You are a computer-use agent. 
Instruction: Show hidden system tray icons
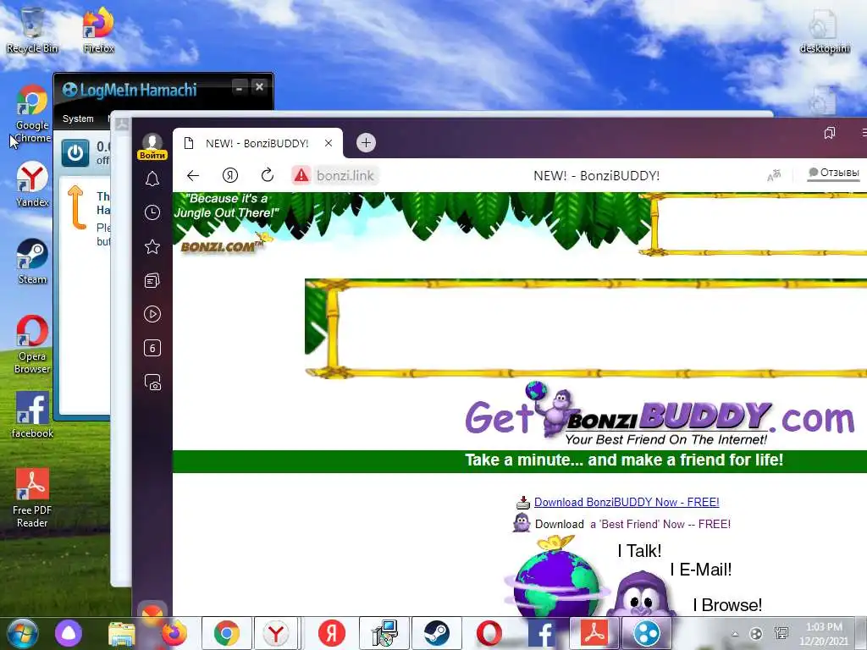735,634
